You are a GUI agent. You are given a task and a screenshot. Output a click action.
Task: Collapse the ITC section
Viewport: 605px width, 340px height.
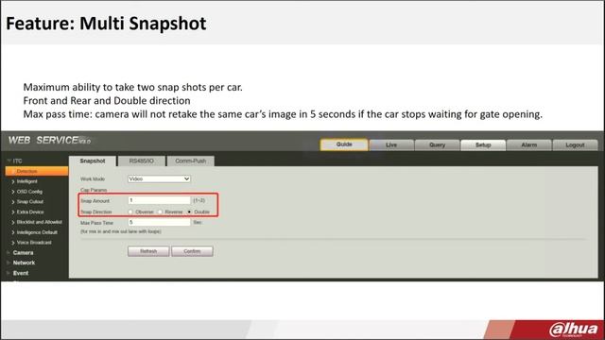coord(15,161)
